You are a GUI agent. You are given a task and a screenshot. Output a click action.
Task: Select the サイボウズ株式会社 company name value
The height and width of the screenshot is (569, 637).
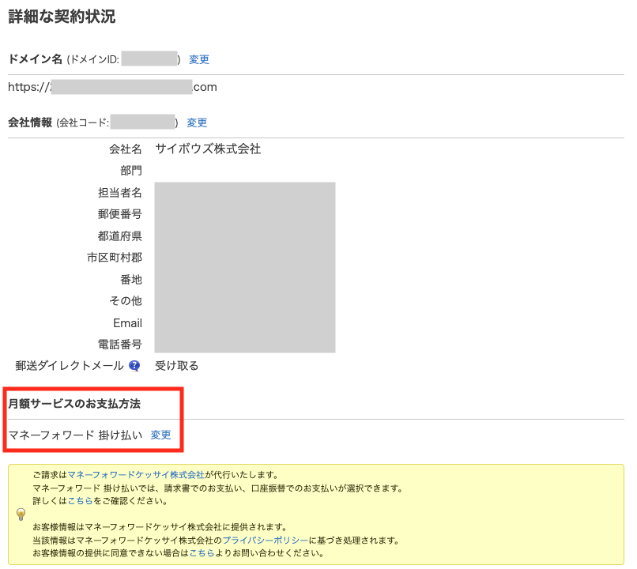[x=208, y=149]
